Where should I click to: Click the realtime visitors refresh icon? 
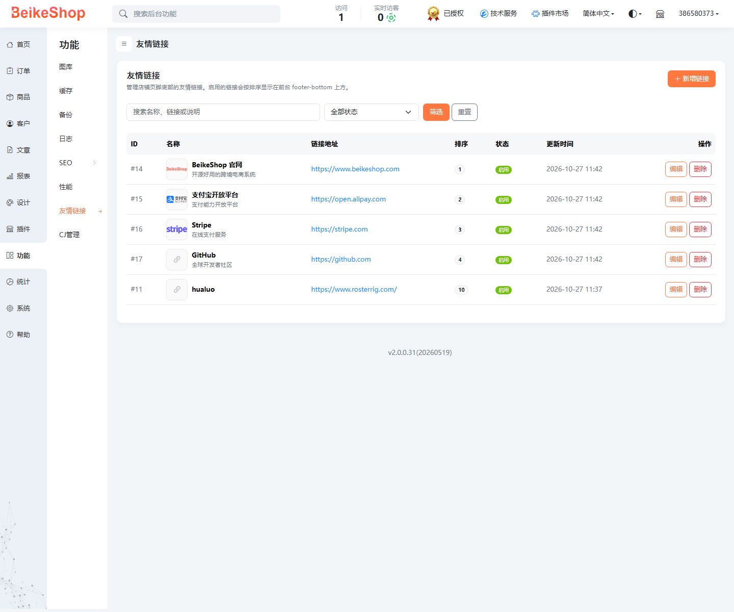[x=391, y=18]
